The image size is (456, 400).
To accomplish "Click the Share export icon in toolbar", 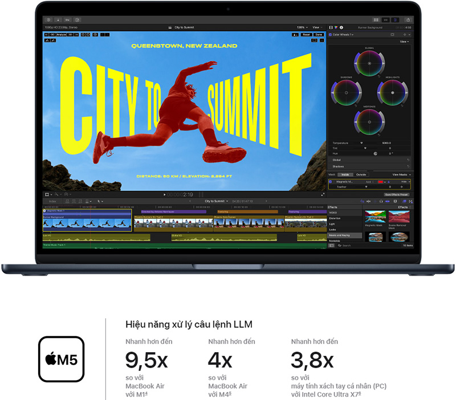I will (x=408, y=20).
